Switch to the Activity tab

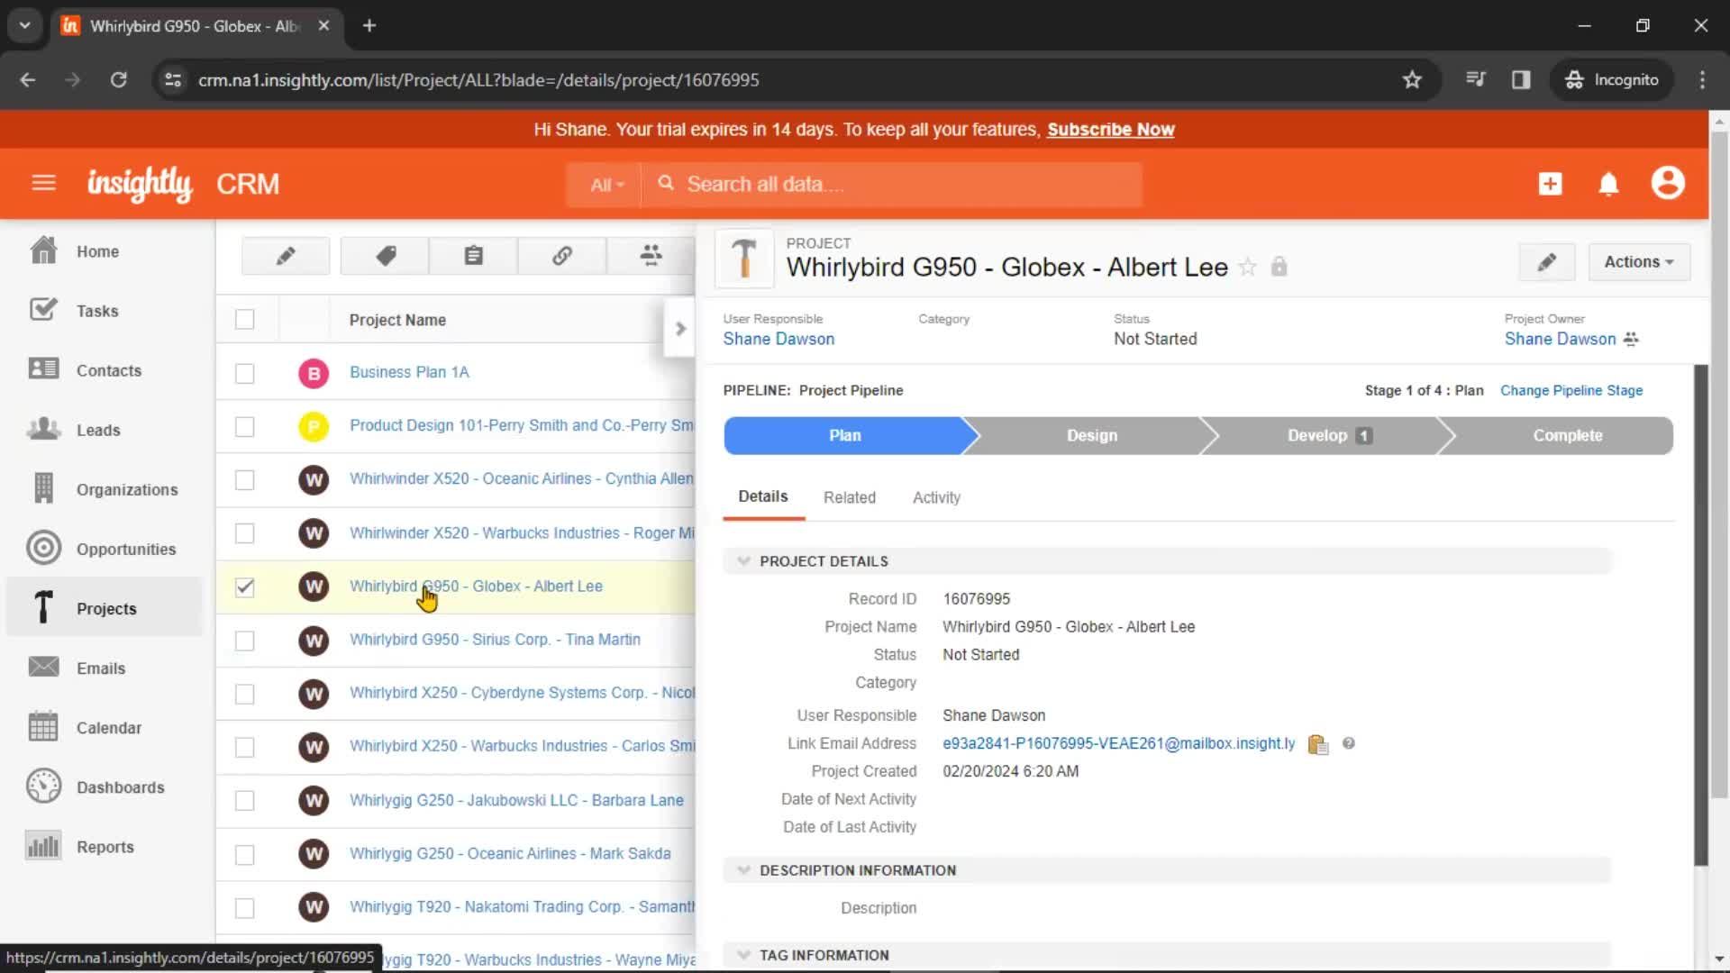pos(937,496)
